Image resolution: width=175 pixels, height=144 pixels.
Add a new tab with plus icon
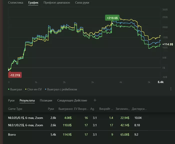pyautogui.click(x=95, y=100)
